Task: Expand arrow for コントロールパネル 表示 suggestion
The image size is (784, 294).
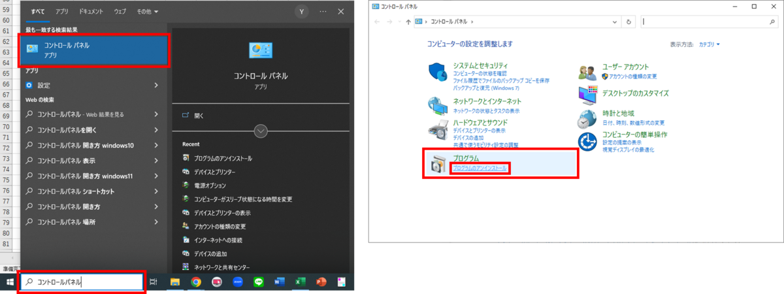Action: coord(156,160)
